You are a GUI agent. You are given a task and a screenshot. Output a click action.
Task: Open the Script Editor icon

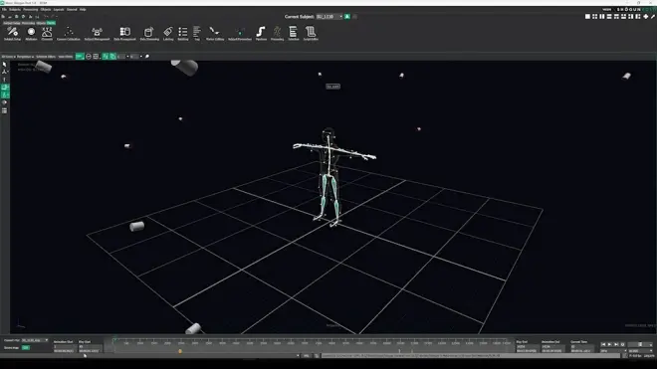[x=311, y=34]
